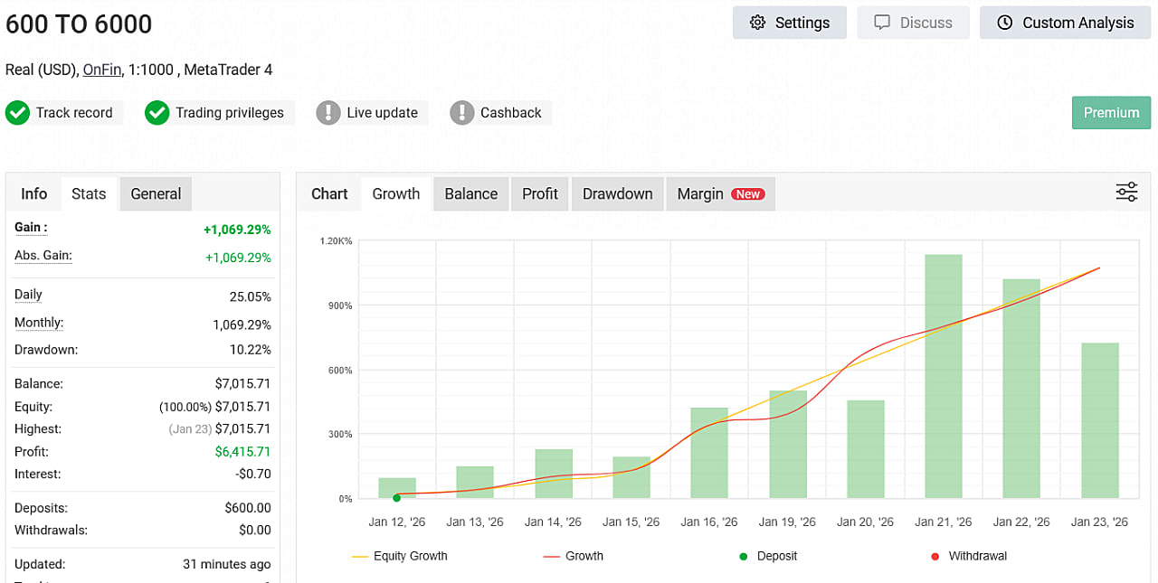The height and width of the screenshot is (583, 1158).
Task: Click the Live update warning icon
Action: (x=328, y=113)
